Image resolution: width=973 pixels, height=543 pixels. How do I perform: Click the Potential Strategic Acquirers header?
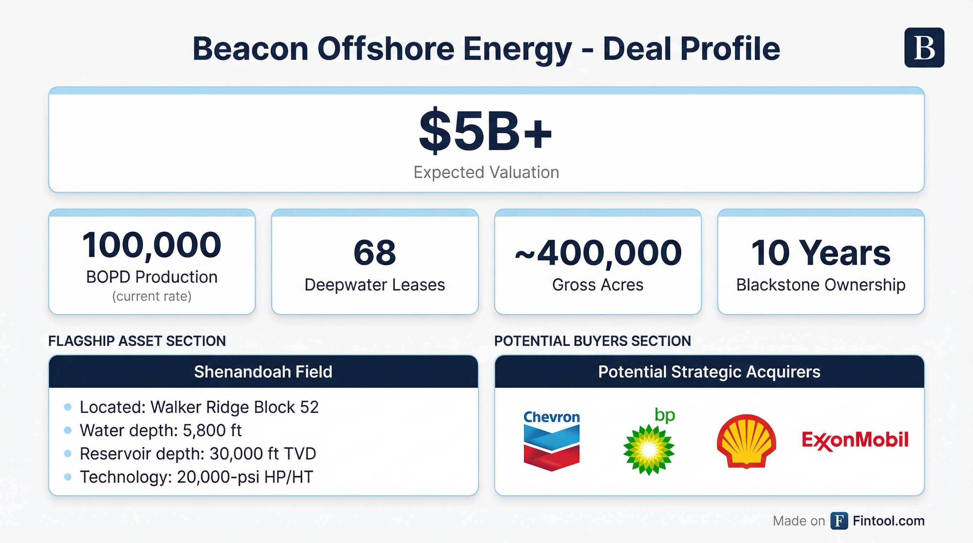(x=709, y=372)
